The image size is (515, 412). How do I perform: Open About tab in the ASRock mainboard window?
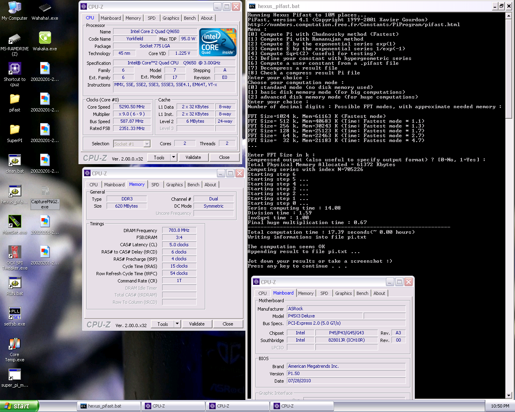click(x=379, y=293)
